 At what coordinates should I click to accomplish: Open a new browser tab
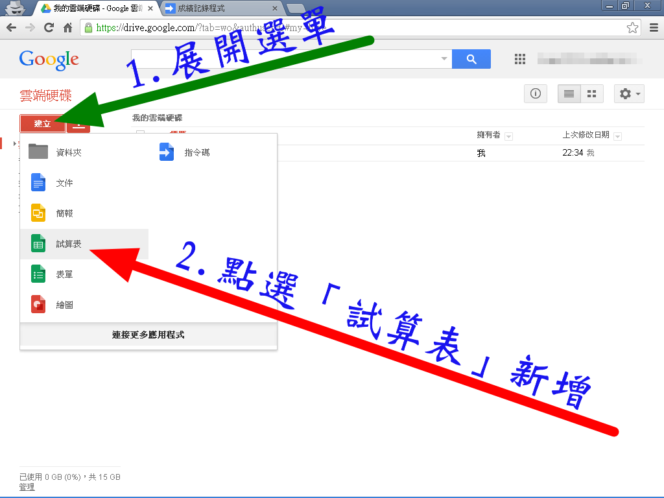(x=296, y=8)
